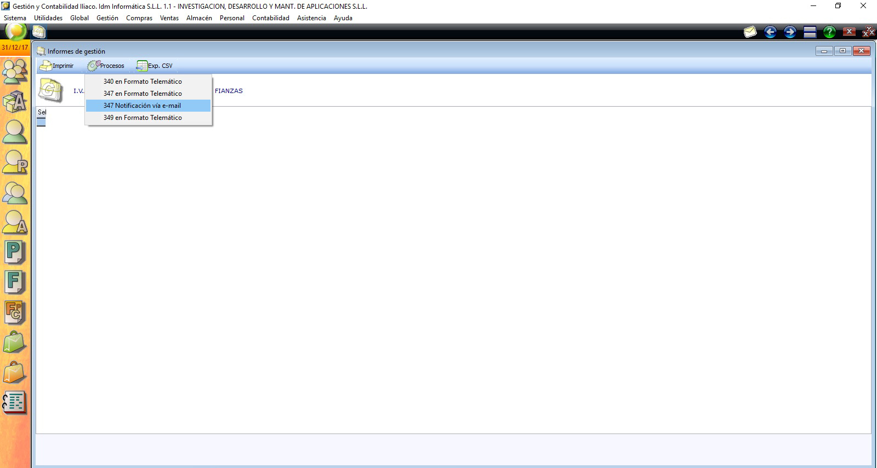Go back with the blue left arrow

pyautogui.click(x=770, y=32)
